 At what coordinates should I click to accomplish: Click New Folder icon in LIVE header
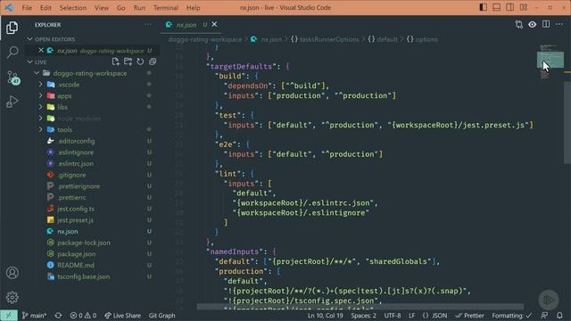128,62
